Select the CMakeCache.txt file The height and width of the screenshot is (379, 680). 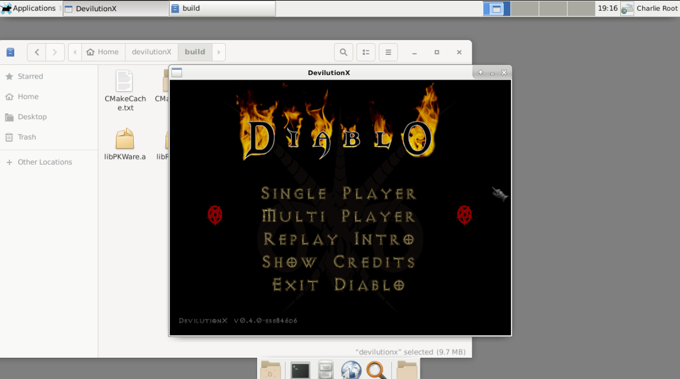[x=125, y=90]
